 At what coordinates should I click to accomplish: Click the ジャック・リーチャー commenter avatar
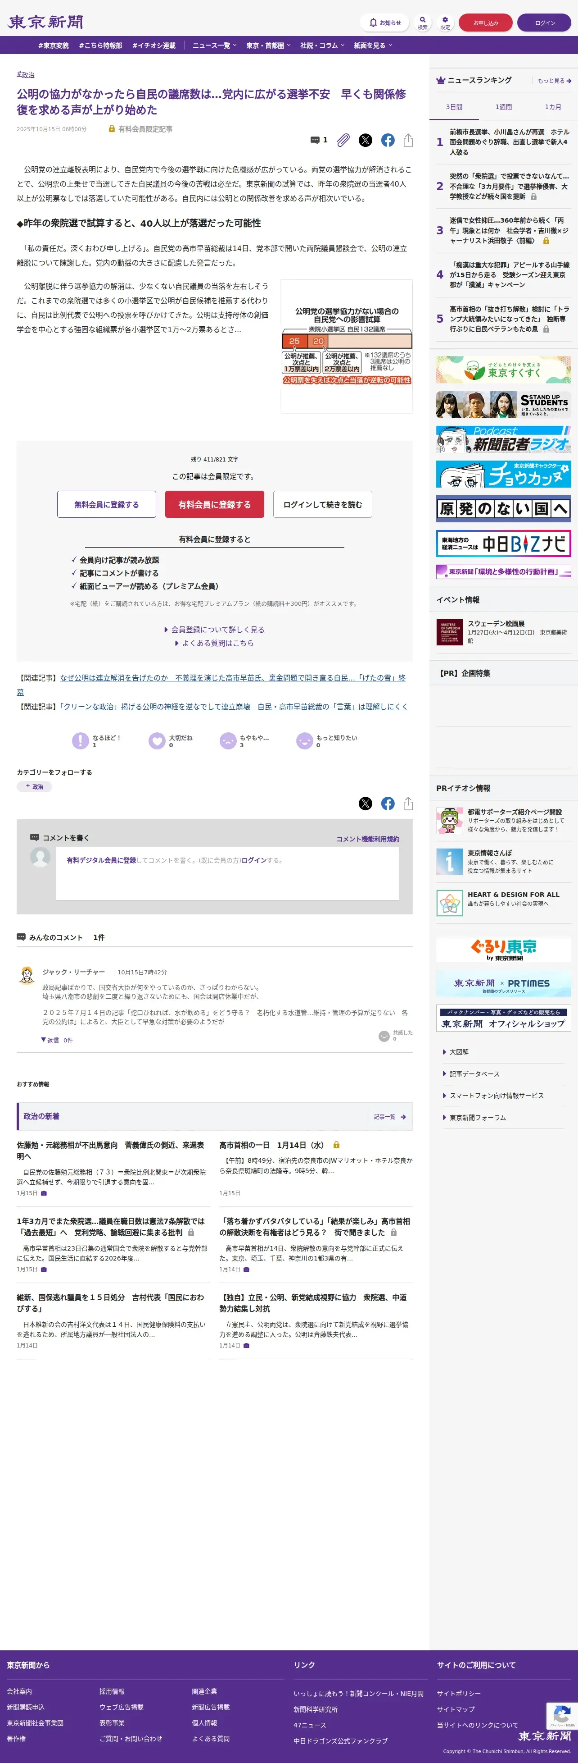tap(27, 976)
